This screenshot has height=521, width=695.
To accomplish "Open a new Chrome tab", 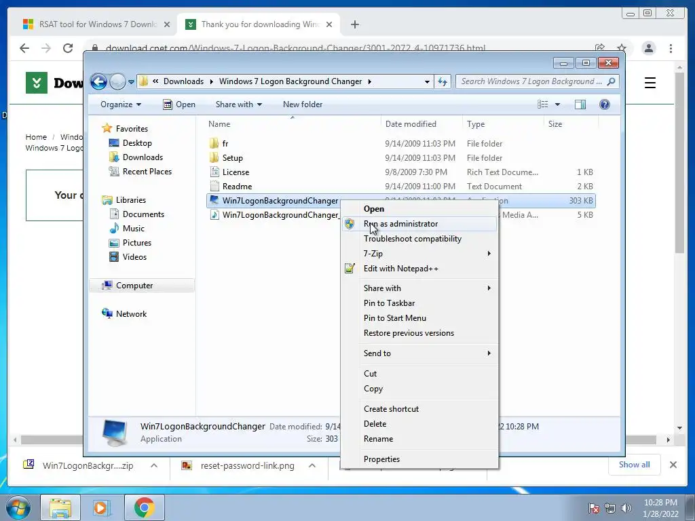I will pyautogui.click(x=354, y=24).
